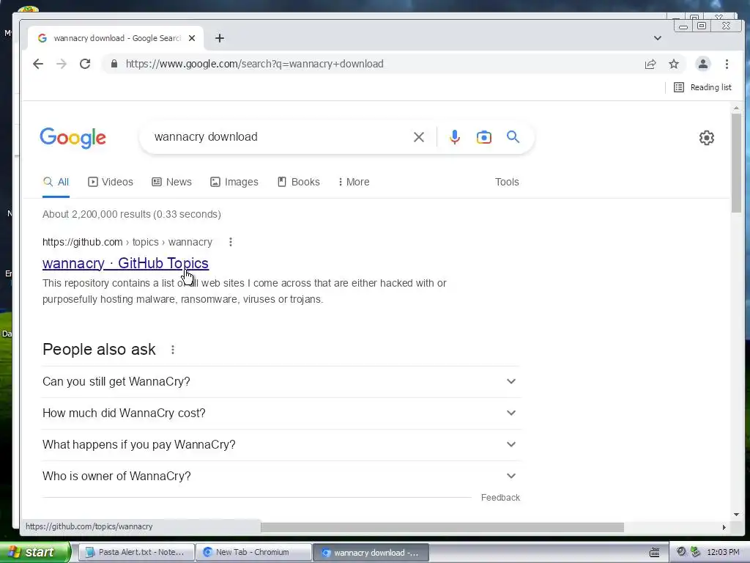This screenshot has height=563, width=750.
Task: Switch to the Videos tab
Action: 111,182
